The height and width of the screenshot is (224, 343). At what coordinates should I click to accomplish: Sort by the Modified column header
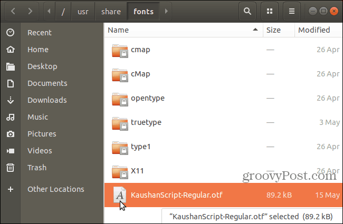tap(319, 30)
